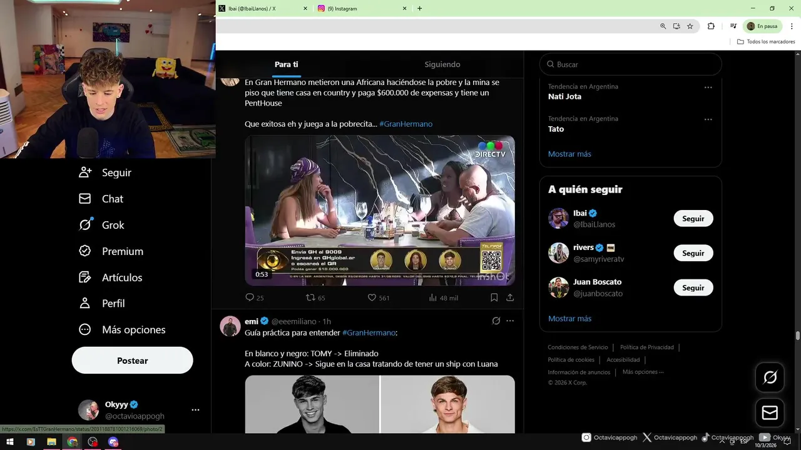Click Mostrar más under A quién seguir
Viewport: 801px width, 450px height.
tap(569, 319)
